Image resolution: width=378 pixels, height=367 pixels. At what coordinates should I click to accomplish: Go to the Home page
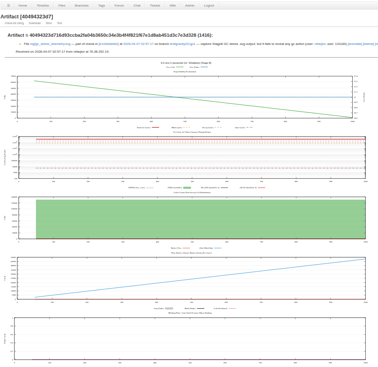point(23,5)
